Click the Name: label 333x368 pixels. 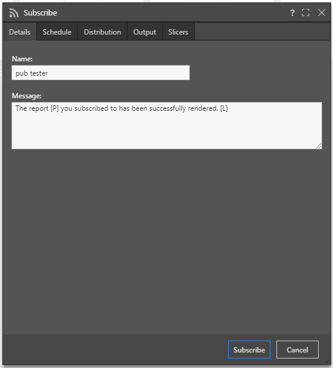[x=22, y=59]
